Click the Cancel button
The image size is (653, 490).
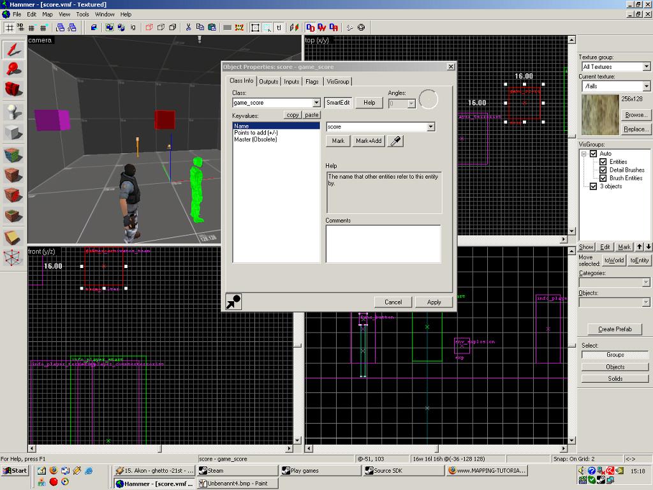click(393, 302)
